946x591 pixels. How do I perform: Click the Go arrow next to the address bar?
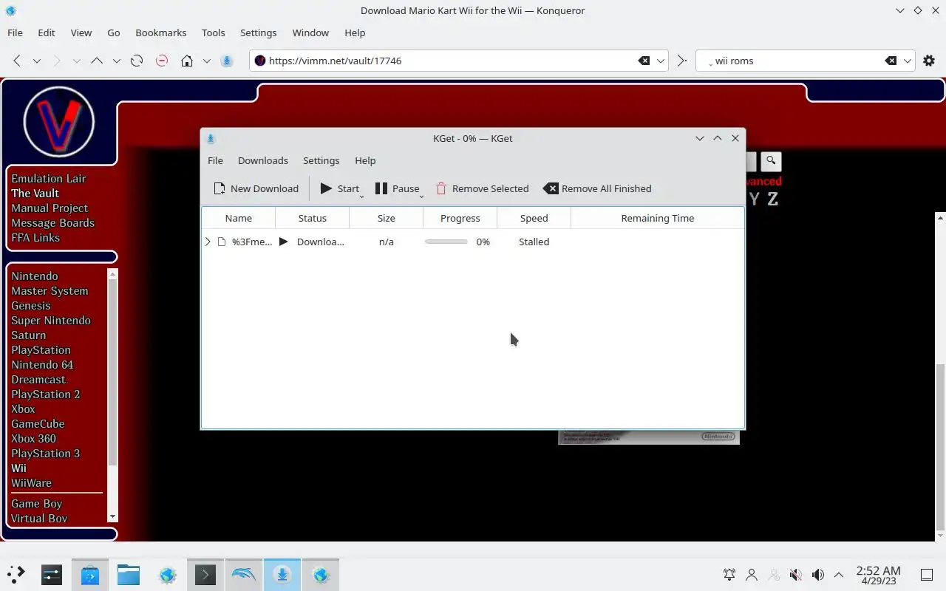coord(682,61)
